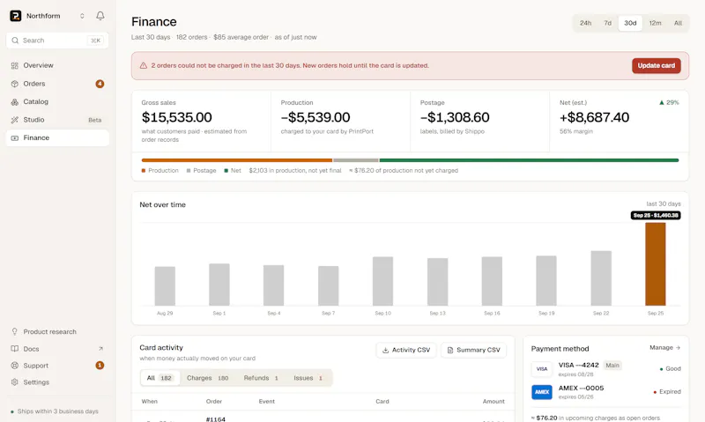Switch time range to 7d
The width and height of the screenshot is (705, 422).
[607, 23]
